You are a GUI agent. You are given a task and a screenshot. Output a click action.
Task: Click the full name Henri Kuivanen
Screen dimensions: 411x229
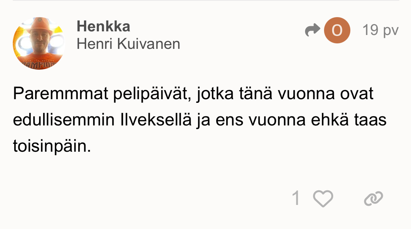(128, 44)
